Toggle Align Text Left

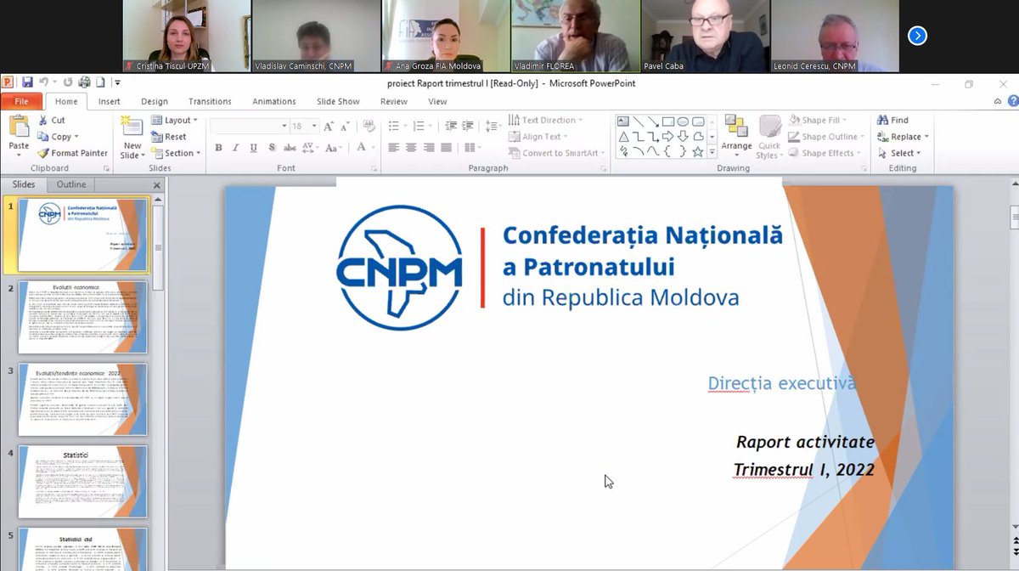point(394,148)
